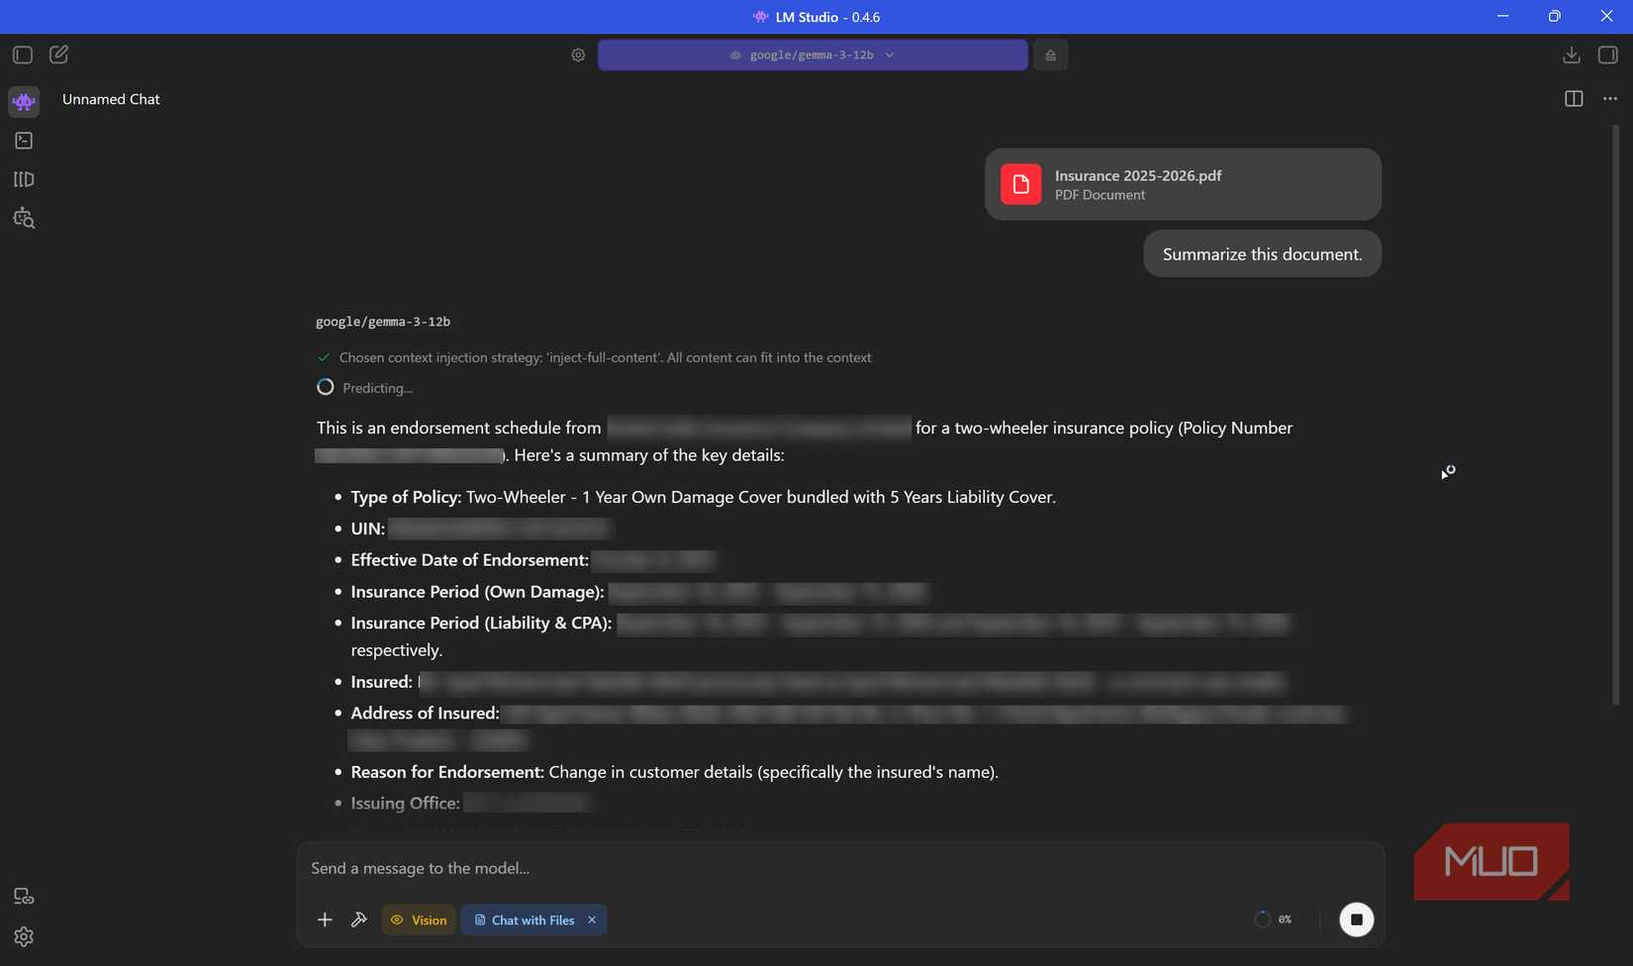The width and height of the screenshot is (1633, 966).
Task: Toggle the left sidebar panel icon
Action: [x=23, y=54]
